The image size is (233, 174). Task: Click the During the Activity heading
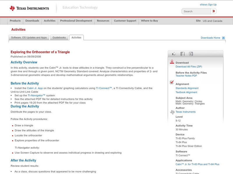tap(25, 106)
